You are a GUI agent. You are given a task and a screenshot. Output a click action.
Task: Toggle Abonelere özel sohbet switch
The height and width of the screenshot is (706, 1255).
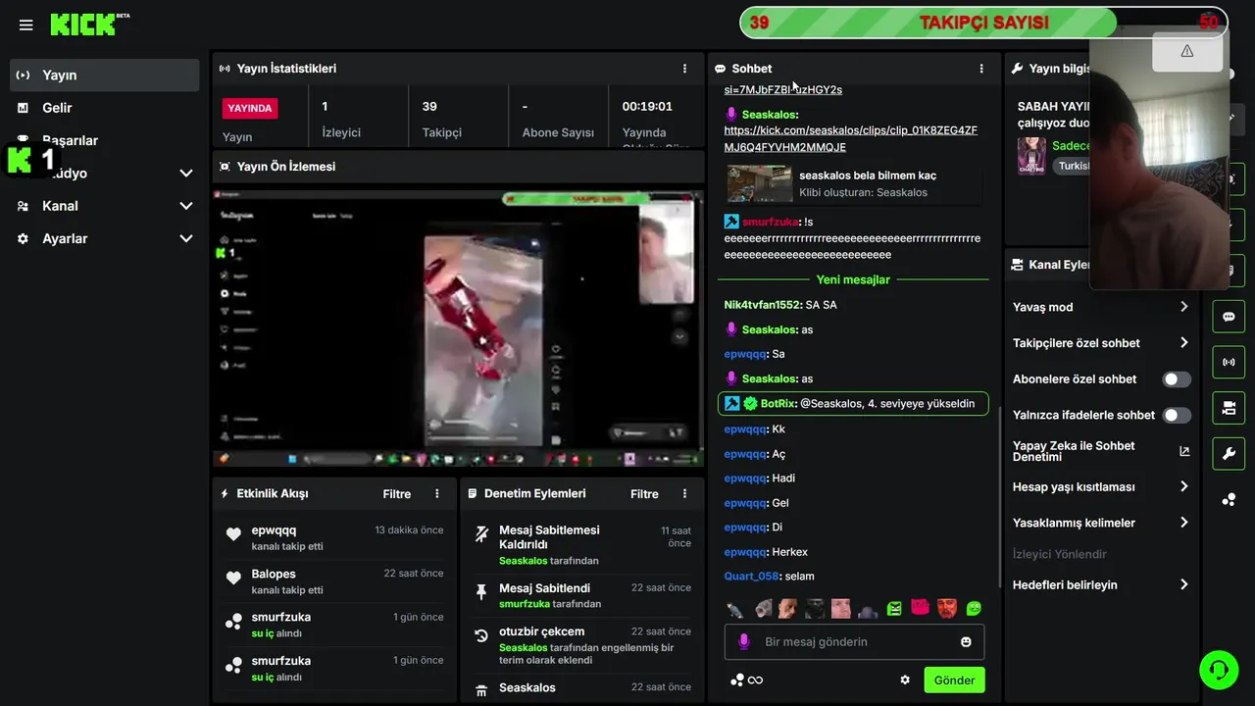tap(1177, 379)
